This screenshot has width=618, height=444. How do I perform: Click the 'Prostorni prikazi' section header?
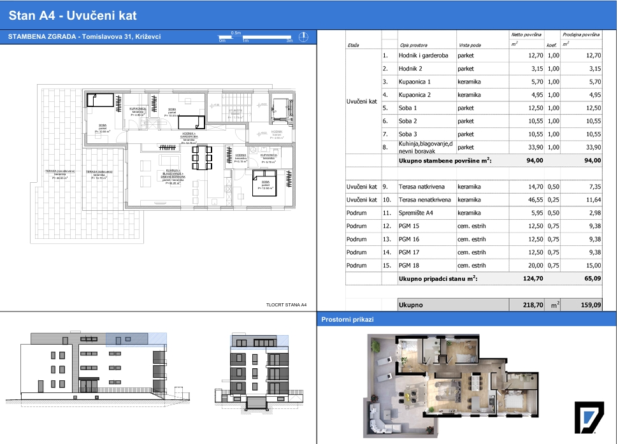[347, 319]
